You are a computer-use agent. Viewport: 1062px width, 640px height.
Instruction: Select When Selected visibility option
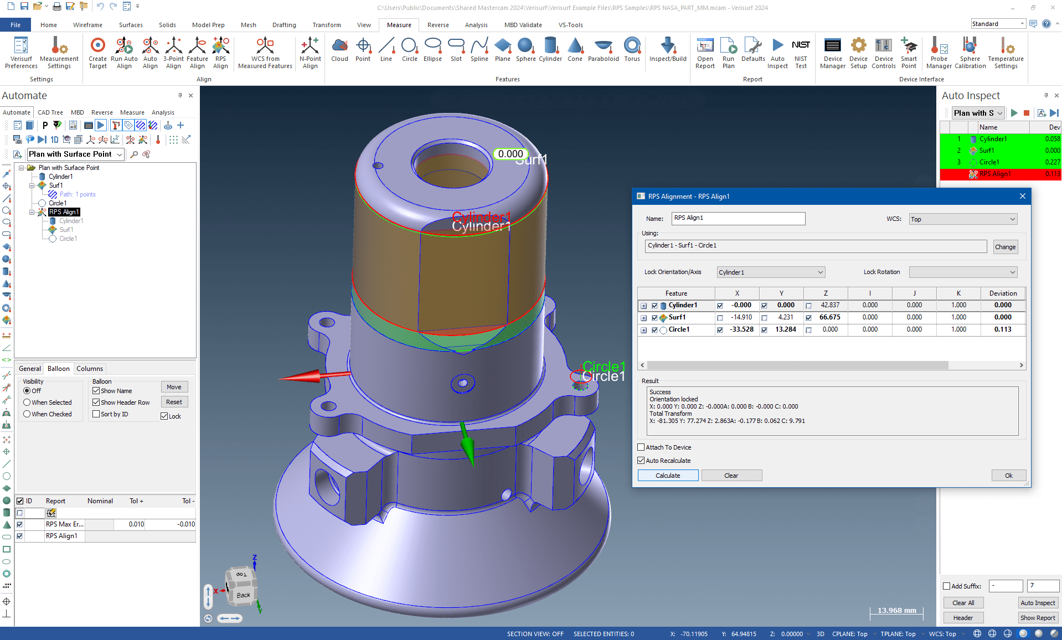click(x=27, y=402)
